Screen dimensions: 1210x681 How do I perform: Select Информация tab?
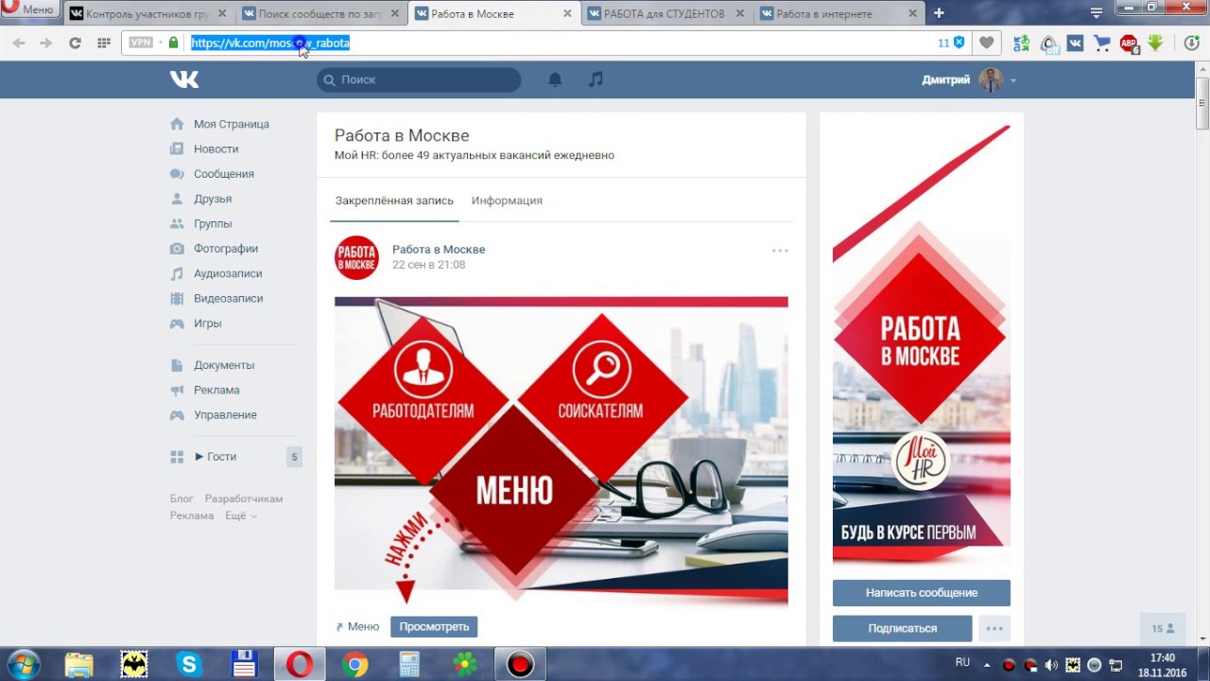click(x=507, y=201)
